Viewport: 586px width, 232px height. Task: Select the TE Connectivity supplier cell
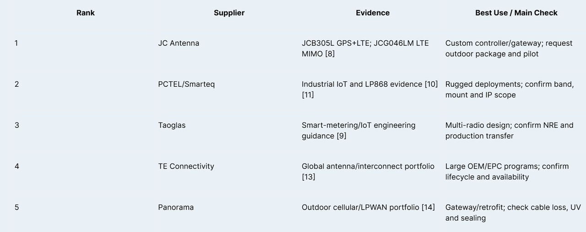pos(186,166)
